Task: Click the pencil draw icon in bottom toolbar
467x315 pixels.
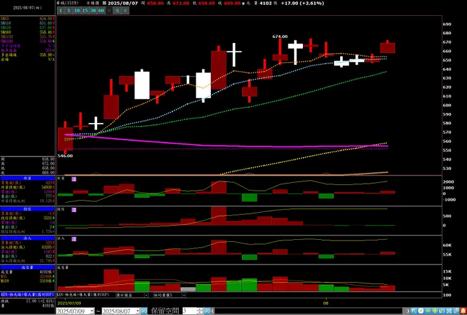Action: pyautogui.click(x=456, y=311)
